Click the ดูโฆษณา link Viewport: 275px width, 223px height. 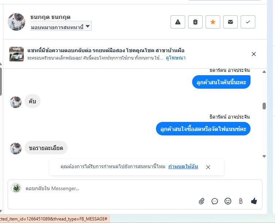(176, 58)
